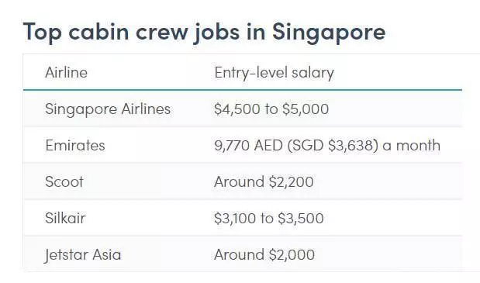Click the word Singapore in the title
This screenshot has height=283, width=480.
329,33
